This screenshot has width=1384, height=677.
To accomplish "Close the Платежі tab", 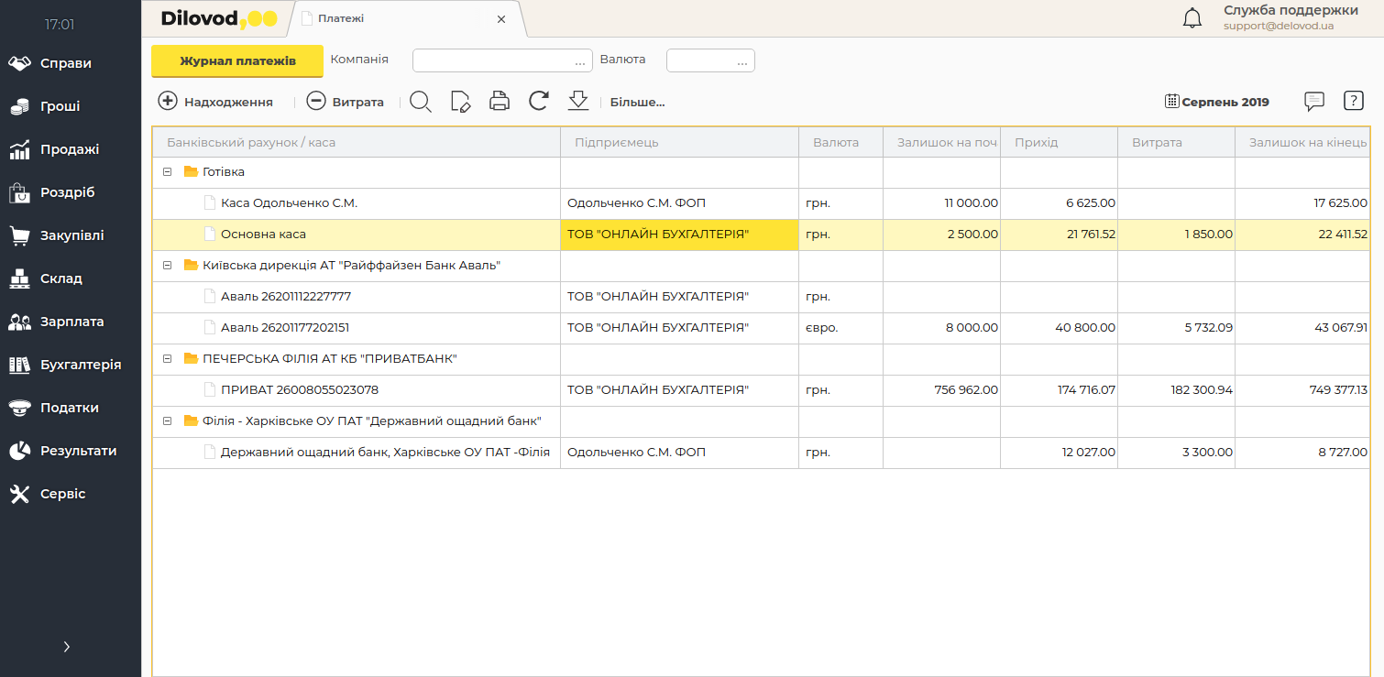I will click(x=501, y=19).
